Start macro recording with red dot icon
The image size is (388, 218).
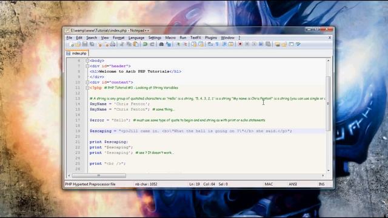[240, 44]
